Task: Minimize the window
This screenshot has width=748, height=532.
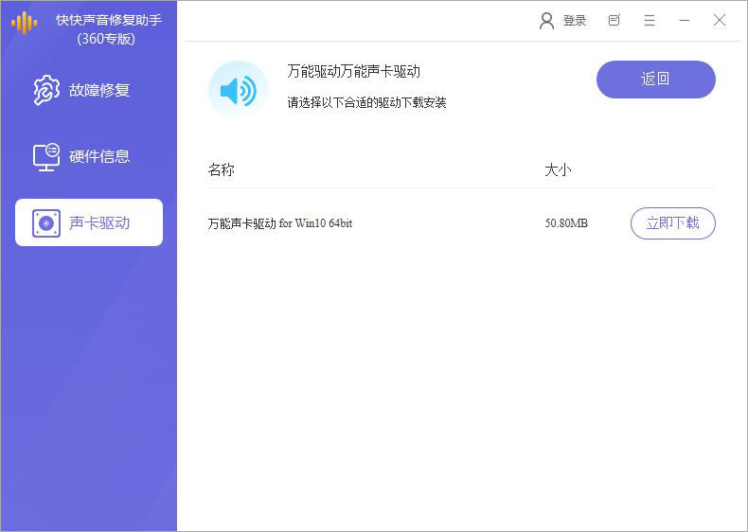Action: [685, 20]
